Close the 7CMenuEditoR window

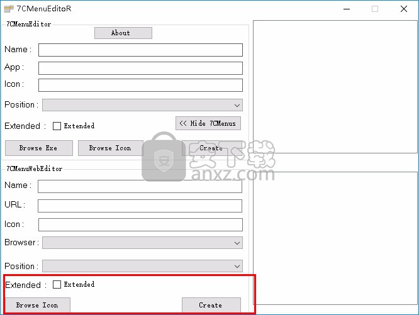coord(404,9)
